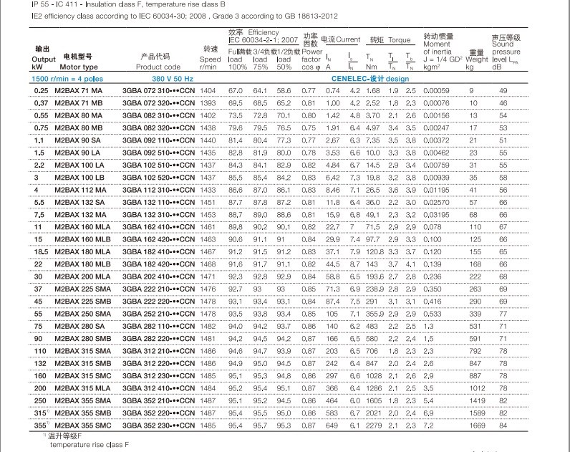Click inertia value 0.02570
This screenshot has width=570, height=452.
[436, 202]
